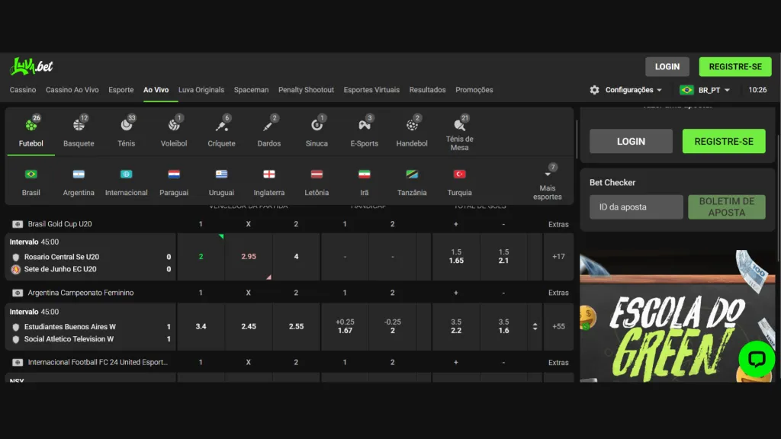
Task: Expand +17 extra markets for Rosario match
Action: point(558,256)
